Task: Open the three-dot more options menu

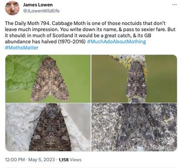Action: tap(174, 5)
